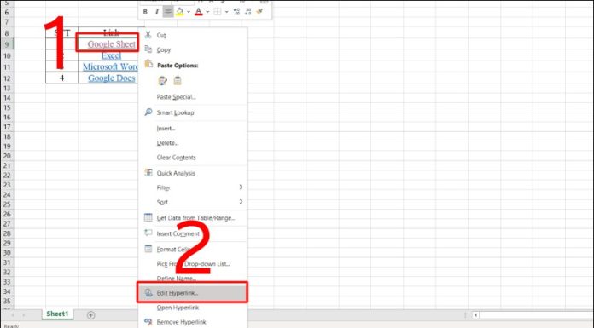
Task: Select row header 10
Action: point(7,55)
